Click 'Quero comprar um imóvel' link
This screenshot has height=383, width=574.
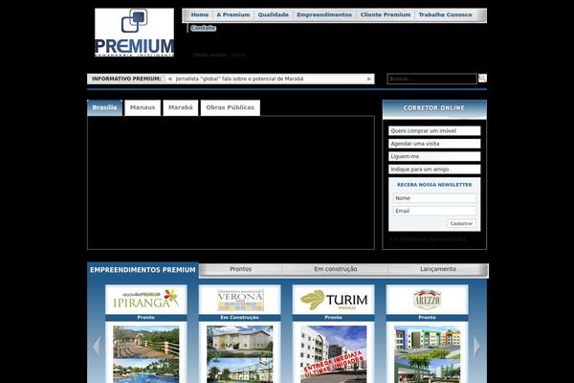[x=434, y=130]
